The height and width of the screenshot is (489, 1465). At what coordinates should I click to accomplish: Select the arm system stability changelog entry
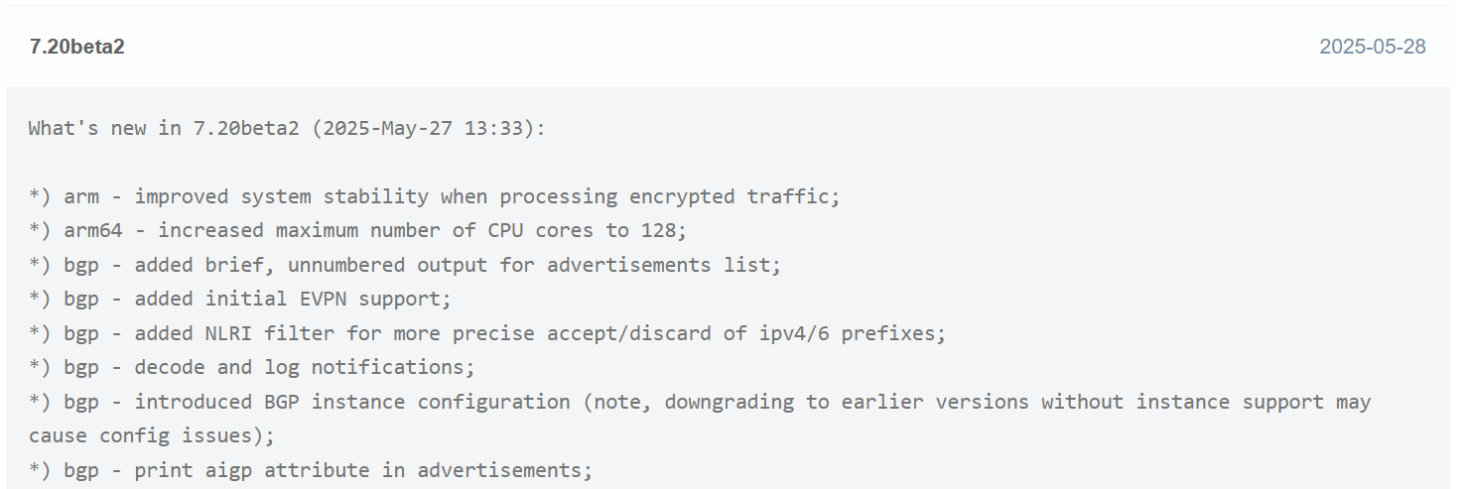(434, 196)
